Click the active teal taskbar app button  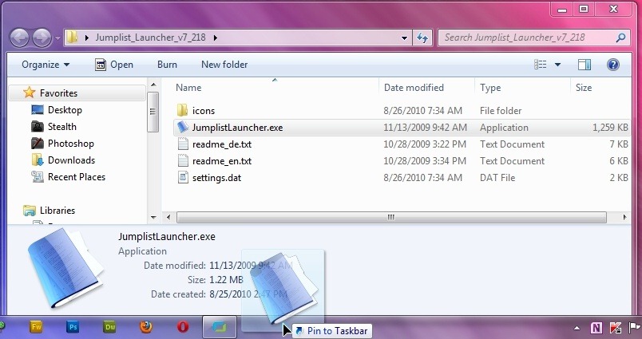[220, 327]
